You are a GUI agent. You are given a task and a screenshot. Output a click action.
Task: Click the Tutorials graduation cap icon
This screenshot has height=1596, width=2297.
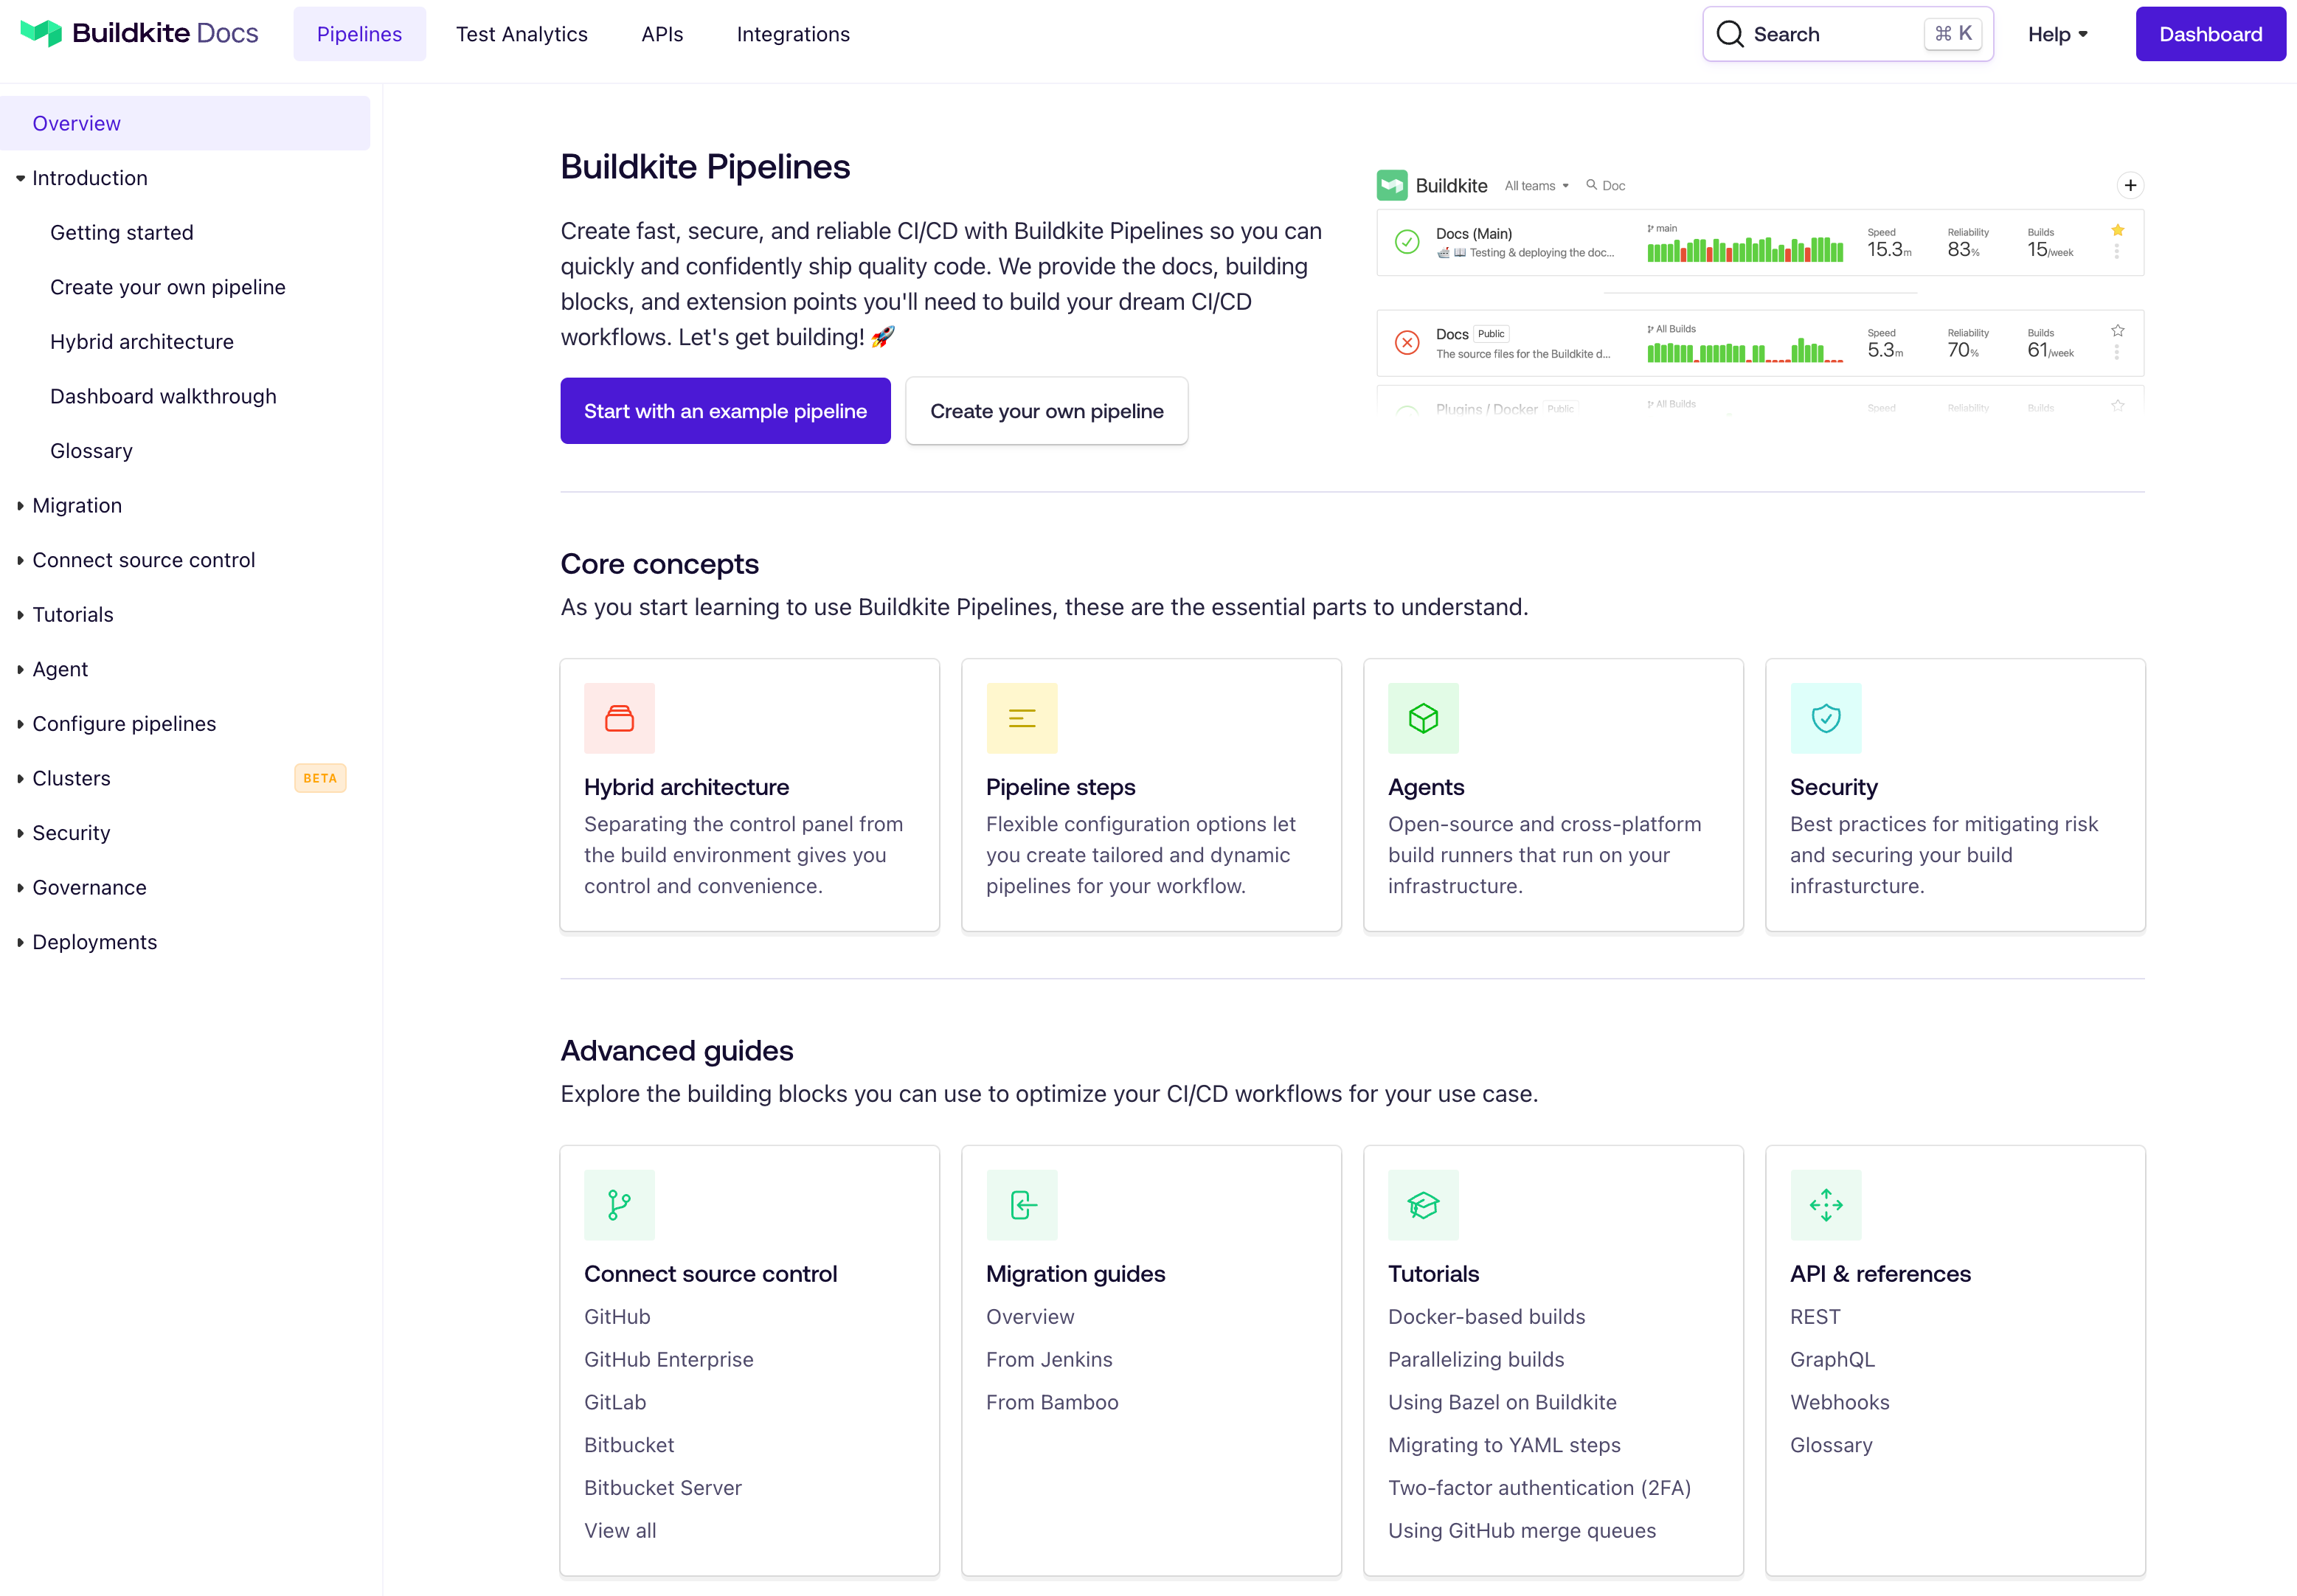coord(1423,1205)
